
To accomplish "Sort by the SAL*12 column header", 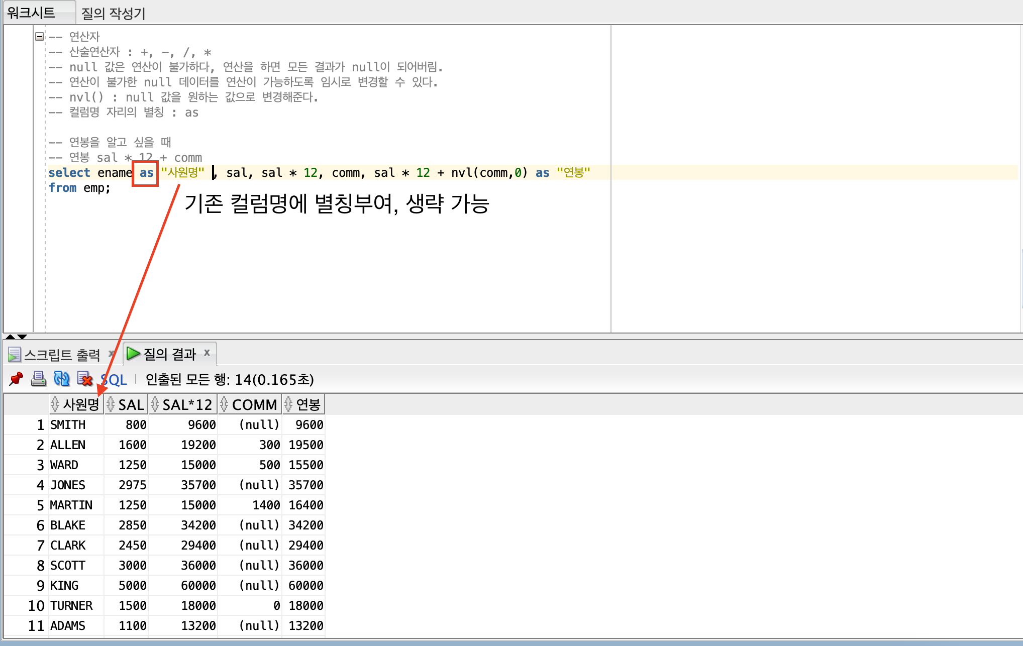I will pos(187,404).
